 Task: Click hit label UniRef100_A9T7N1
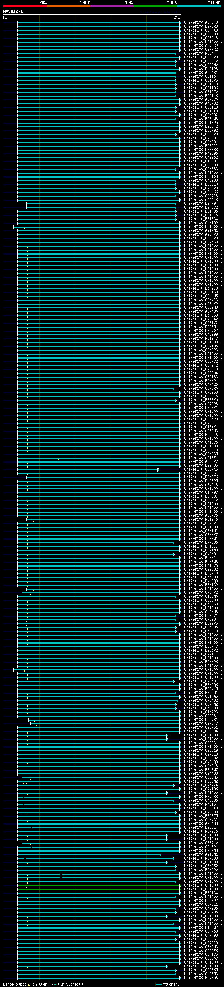pyautogui.click(x=201, y=231)
